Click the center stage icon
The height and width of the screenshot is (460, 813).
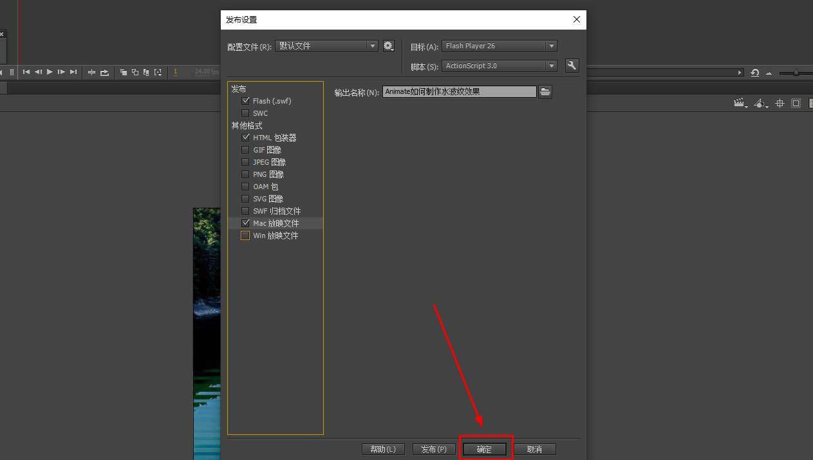tap(780, 103)
